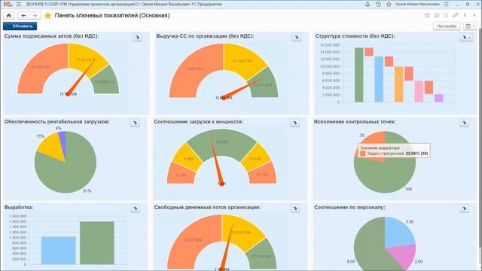Open the Настройки button

[x=447, y=26]
